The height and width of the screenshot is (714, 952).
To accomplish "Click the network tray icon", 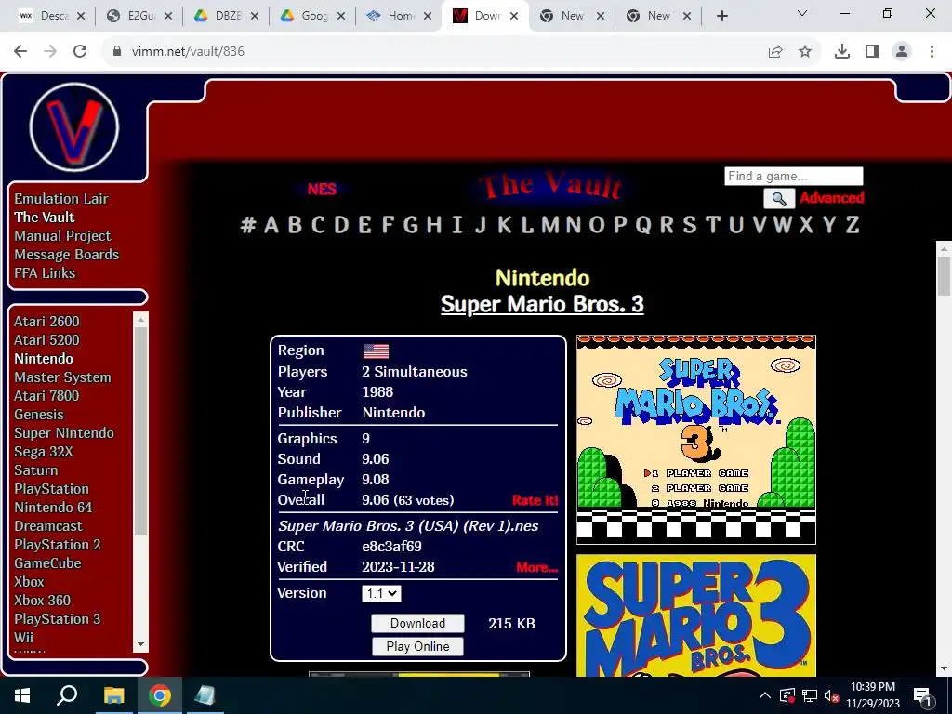I will tap(810, 695).
